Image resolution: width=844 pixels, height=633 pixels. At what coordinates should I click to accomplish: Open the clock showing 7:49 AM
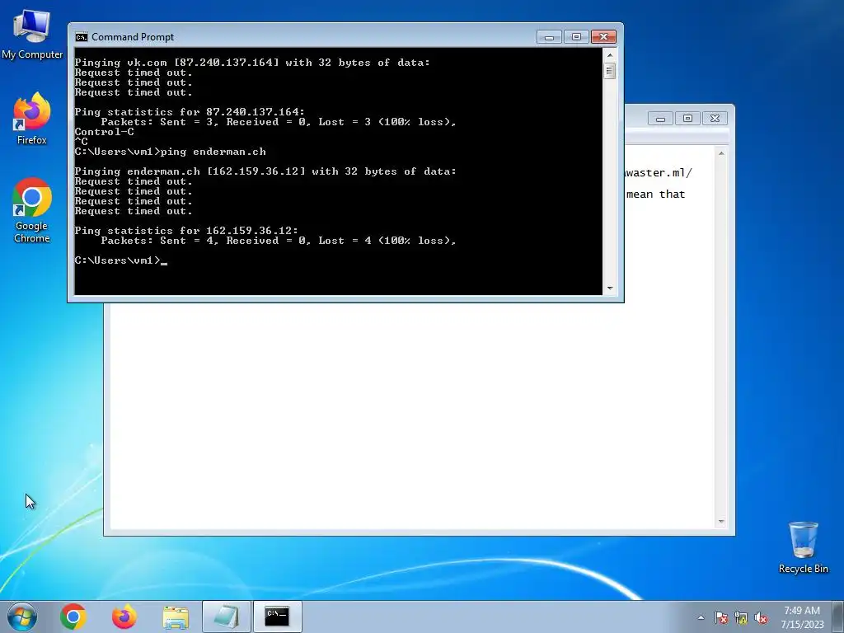point(802,617)
